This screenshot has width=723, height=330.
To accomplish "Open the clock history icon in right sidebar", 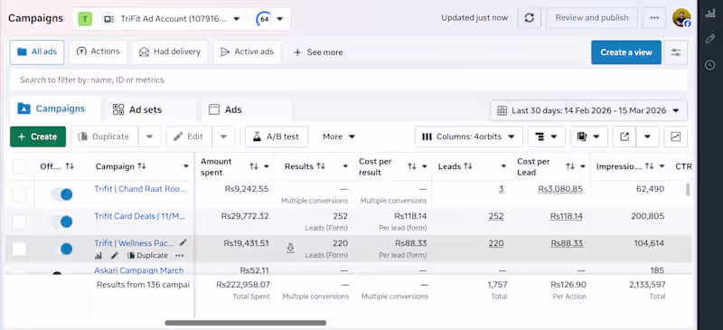I will 710,65.
